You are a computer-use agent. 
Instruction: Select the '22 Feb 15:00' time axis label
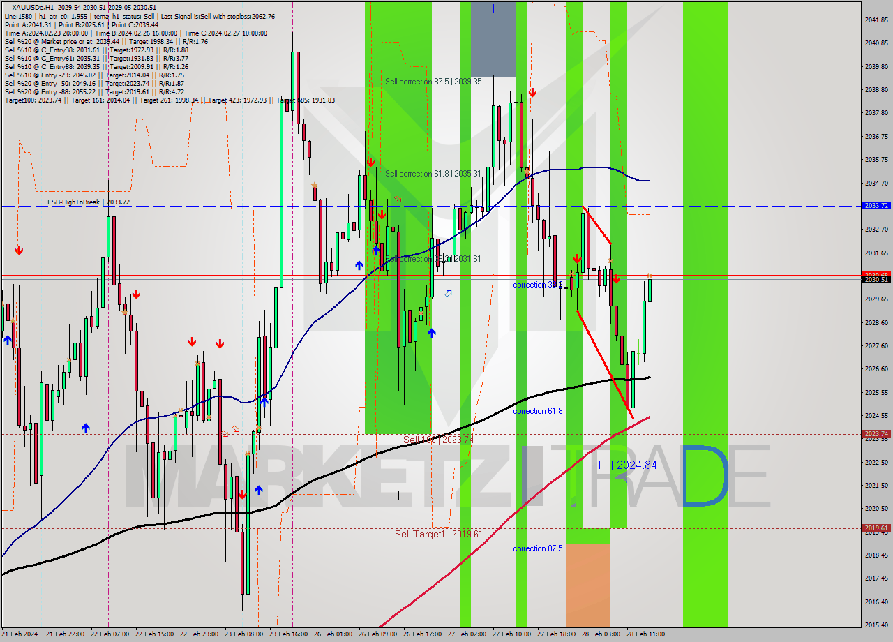point(154,634)
